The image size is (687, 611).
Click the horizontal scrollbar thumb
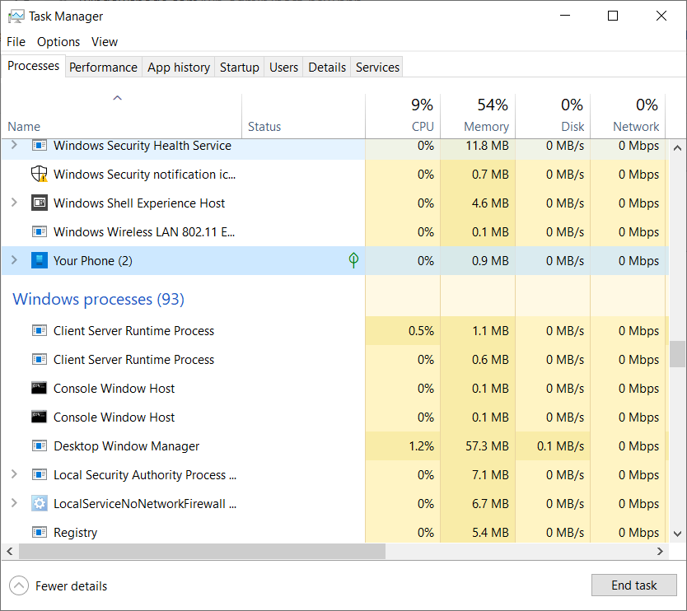[202, 551]
